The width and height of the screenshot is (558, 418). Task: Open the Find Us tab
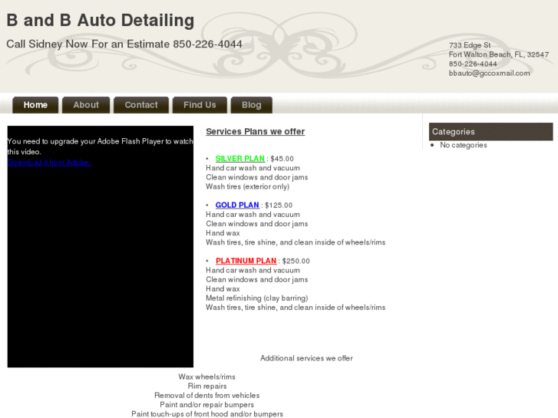coord(200,105)
